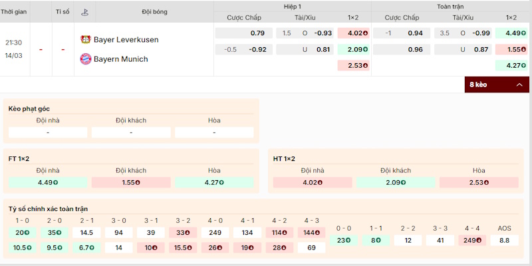Choose the 1-1 score odds 8
This screenshot has height=266, width=532.
coord(376,240)
